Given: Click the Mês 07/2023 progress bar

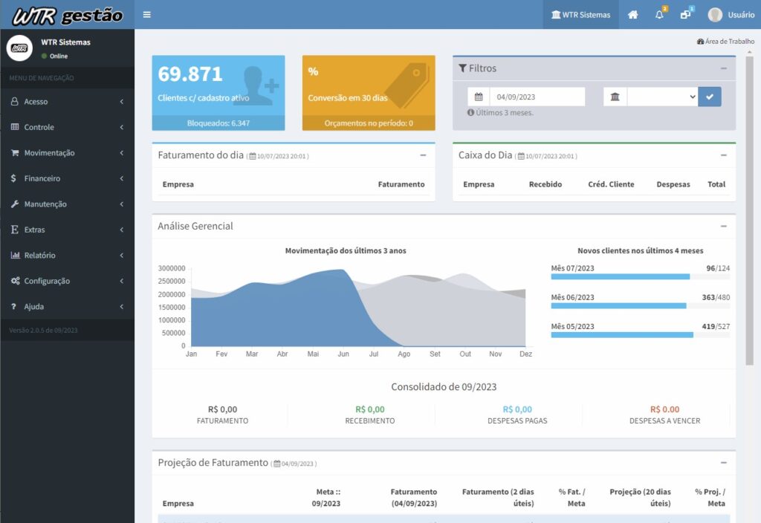Looking at the screenshot, I should pyautogui.click(x=640, y=276).
